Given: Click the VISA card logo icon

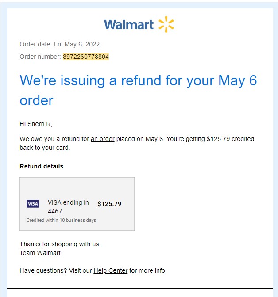Looking at the screenshot, I should 33,204.
